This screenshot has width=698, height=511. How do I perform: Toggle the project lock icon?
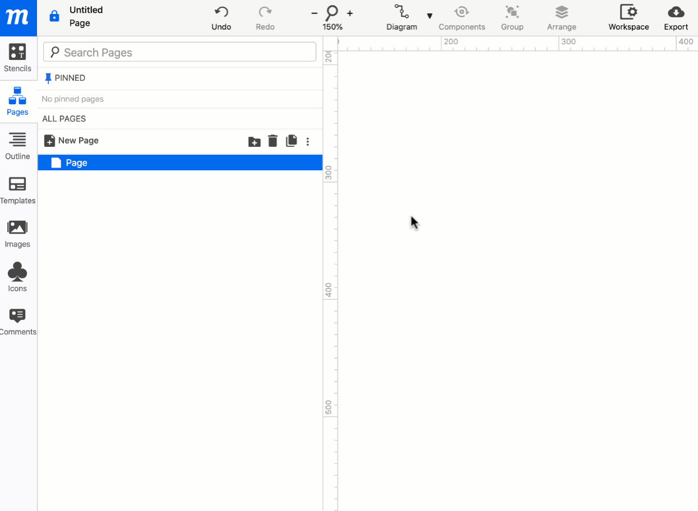[54, 15]
